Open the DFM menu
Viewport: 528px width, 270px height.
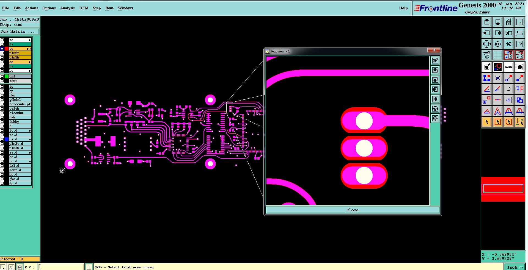(84, 8)
